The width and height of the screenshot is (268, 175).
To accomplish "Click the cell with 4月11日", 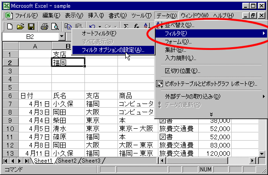I will pos(35,153).
